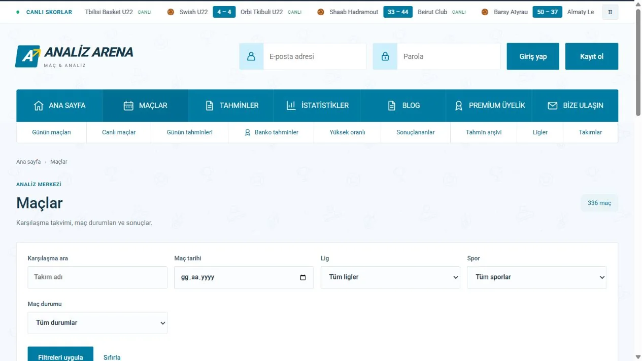
Task: Click the Kayıt ol button
Action: [x=592, y=56]
